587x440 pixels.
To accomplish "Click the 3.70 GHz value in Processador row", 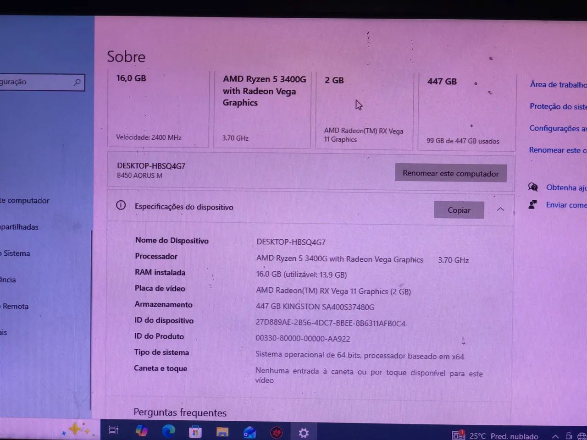I will [453, 260].
